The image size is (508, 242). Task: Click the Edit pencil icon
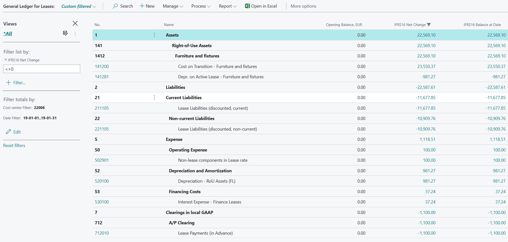(x=9, y=132)
